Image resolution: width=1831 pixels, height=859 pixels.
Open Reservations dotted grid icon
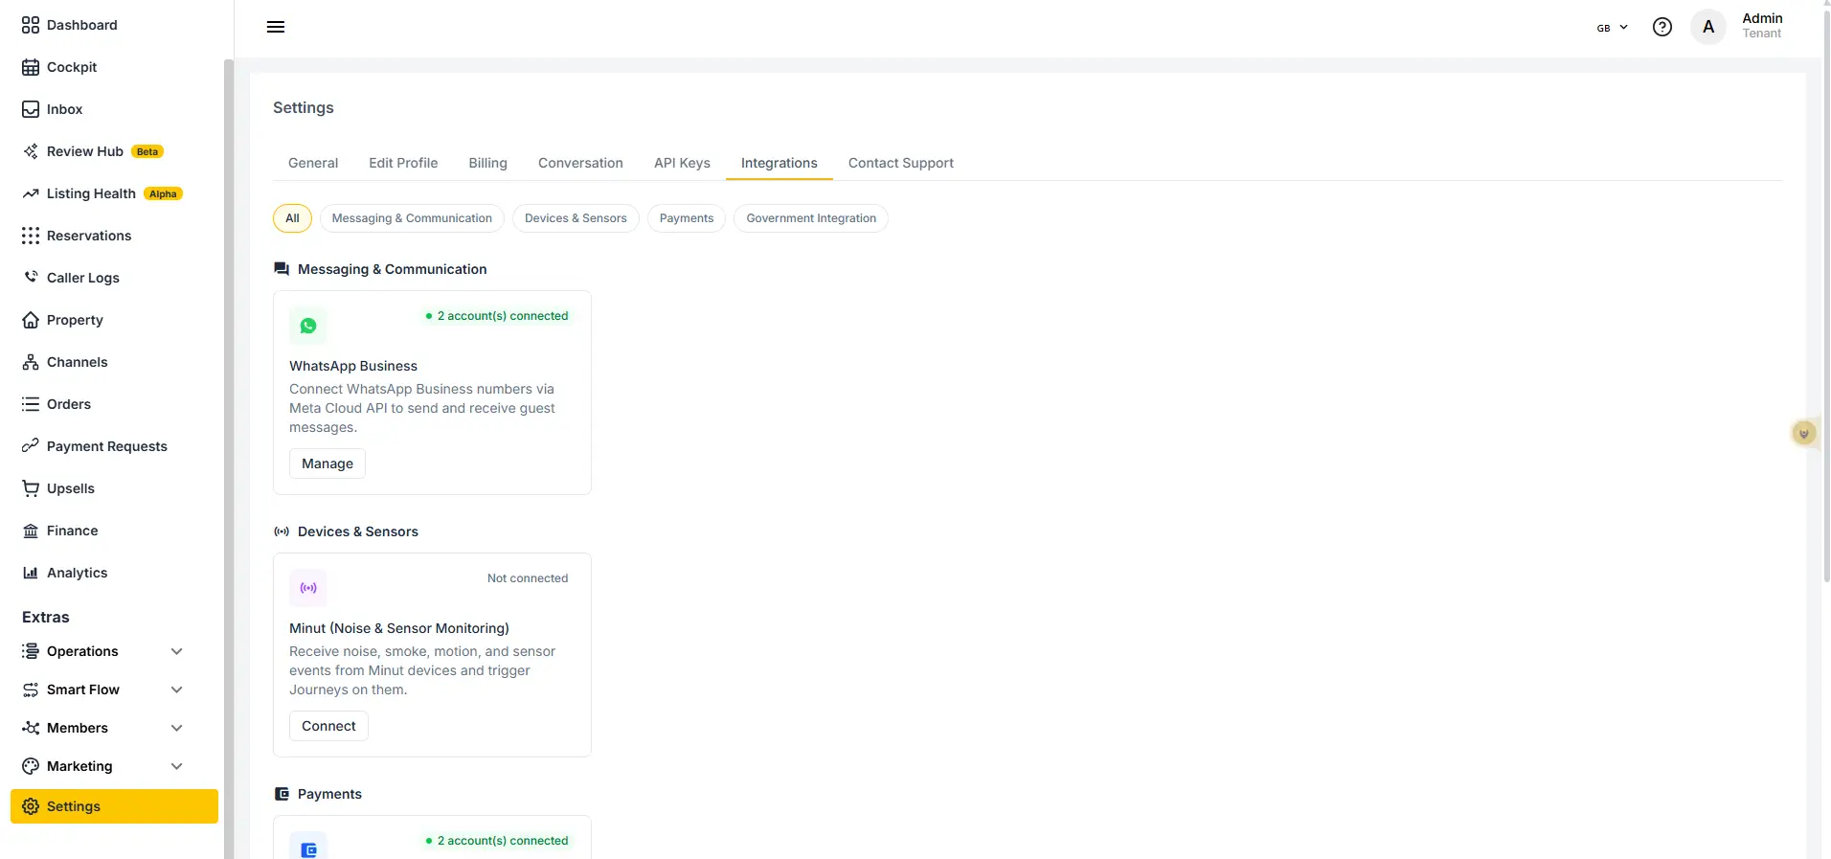[x=31, y=236]
